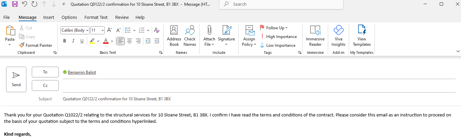Open the File tab
The width and height of the screenshot is (461, 140).
pyautogui.click(x=6, y=17)
